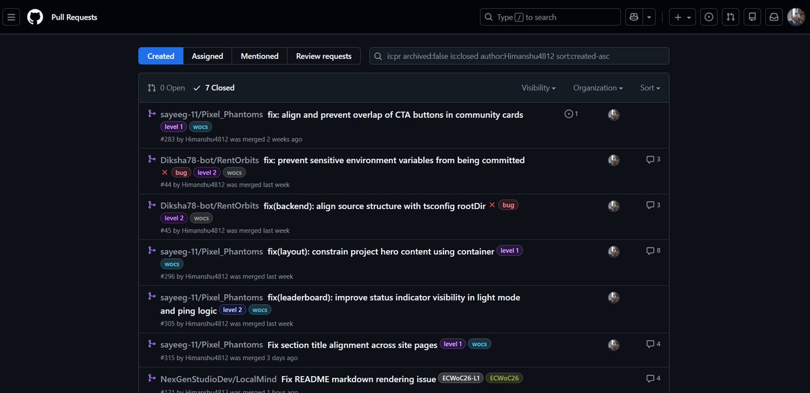Viewport: 810px width, 393px height.
Task: Click assignee avatar on PR #305
Action: click(x=614, y=297)
